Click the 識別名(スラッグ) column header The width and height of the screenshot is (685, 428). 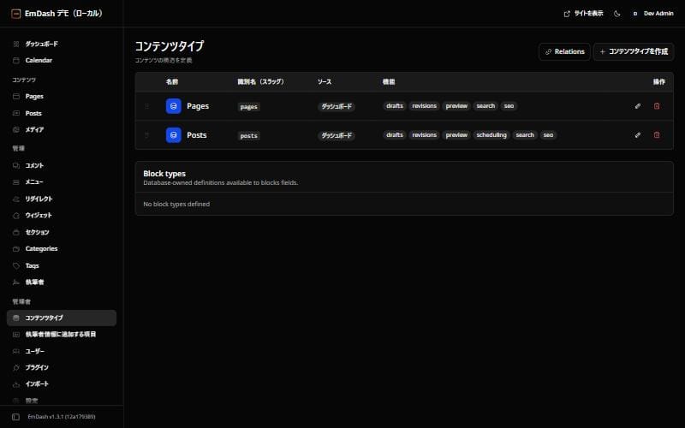260,81
